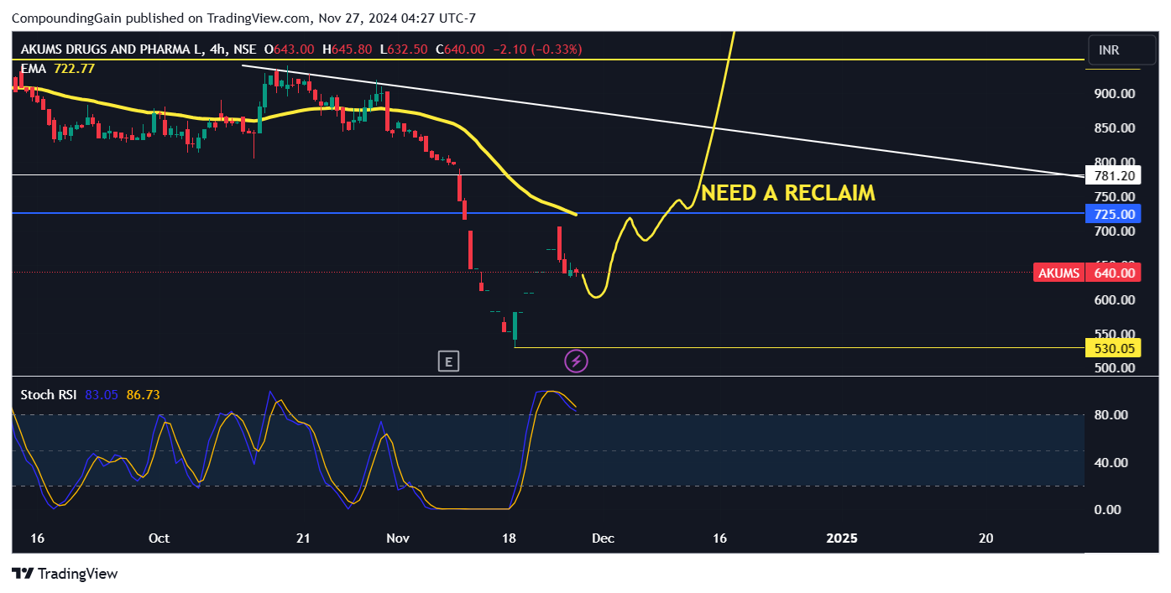This screenshot has height=593, width=1171.
Task: Click the Stoch RSI value 86.73
Action: tap(143, 394)
